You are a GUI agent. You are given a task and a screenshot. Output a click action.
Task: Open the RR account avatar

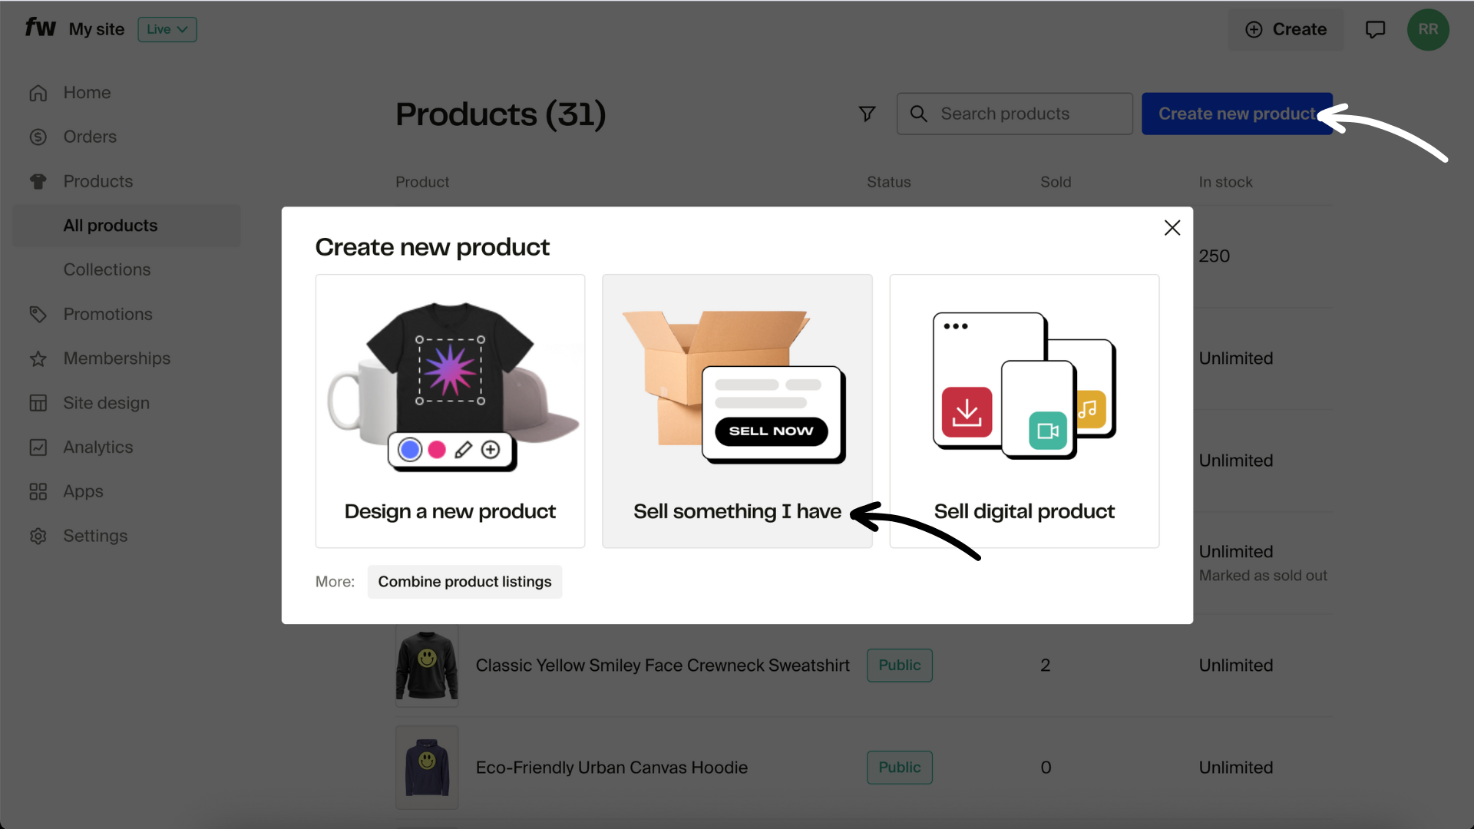(x=1429, y=29)
